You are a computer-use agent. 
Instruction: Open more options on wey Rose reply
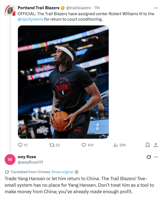click(x=156, y=157)
